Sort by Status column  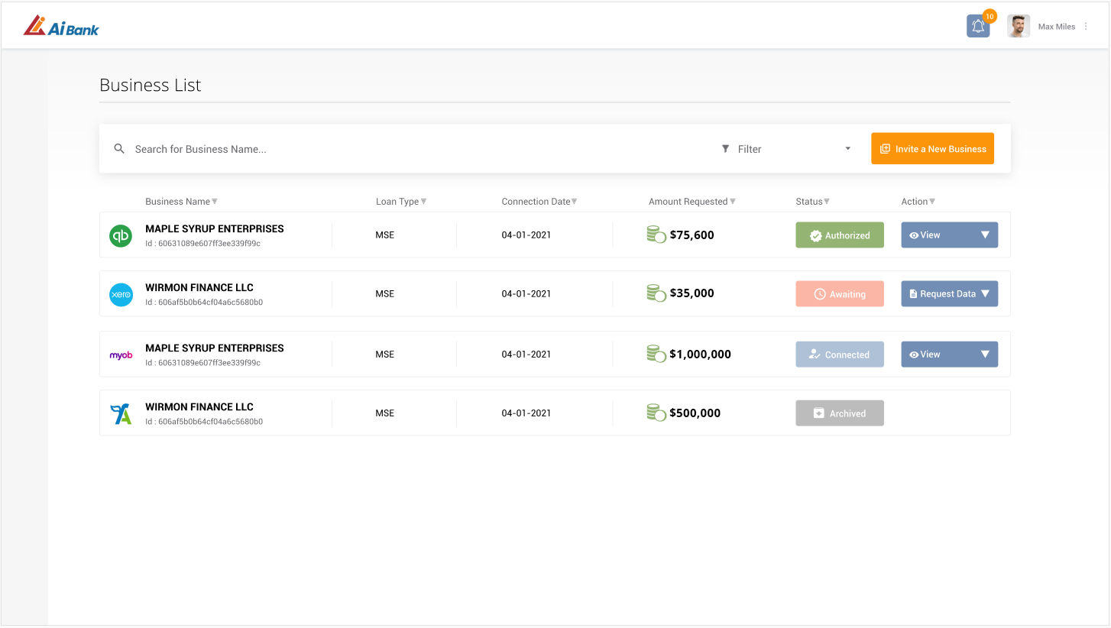point(812,202)
